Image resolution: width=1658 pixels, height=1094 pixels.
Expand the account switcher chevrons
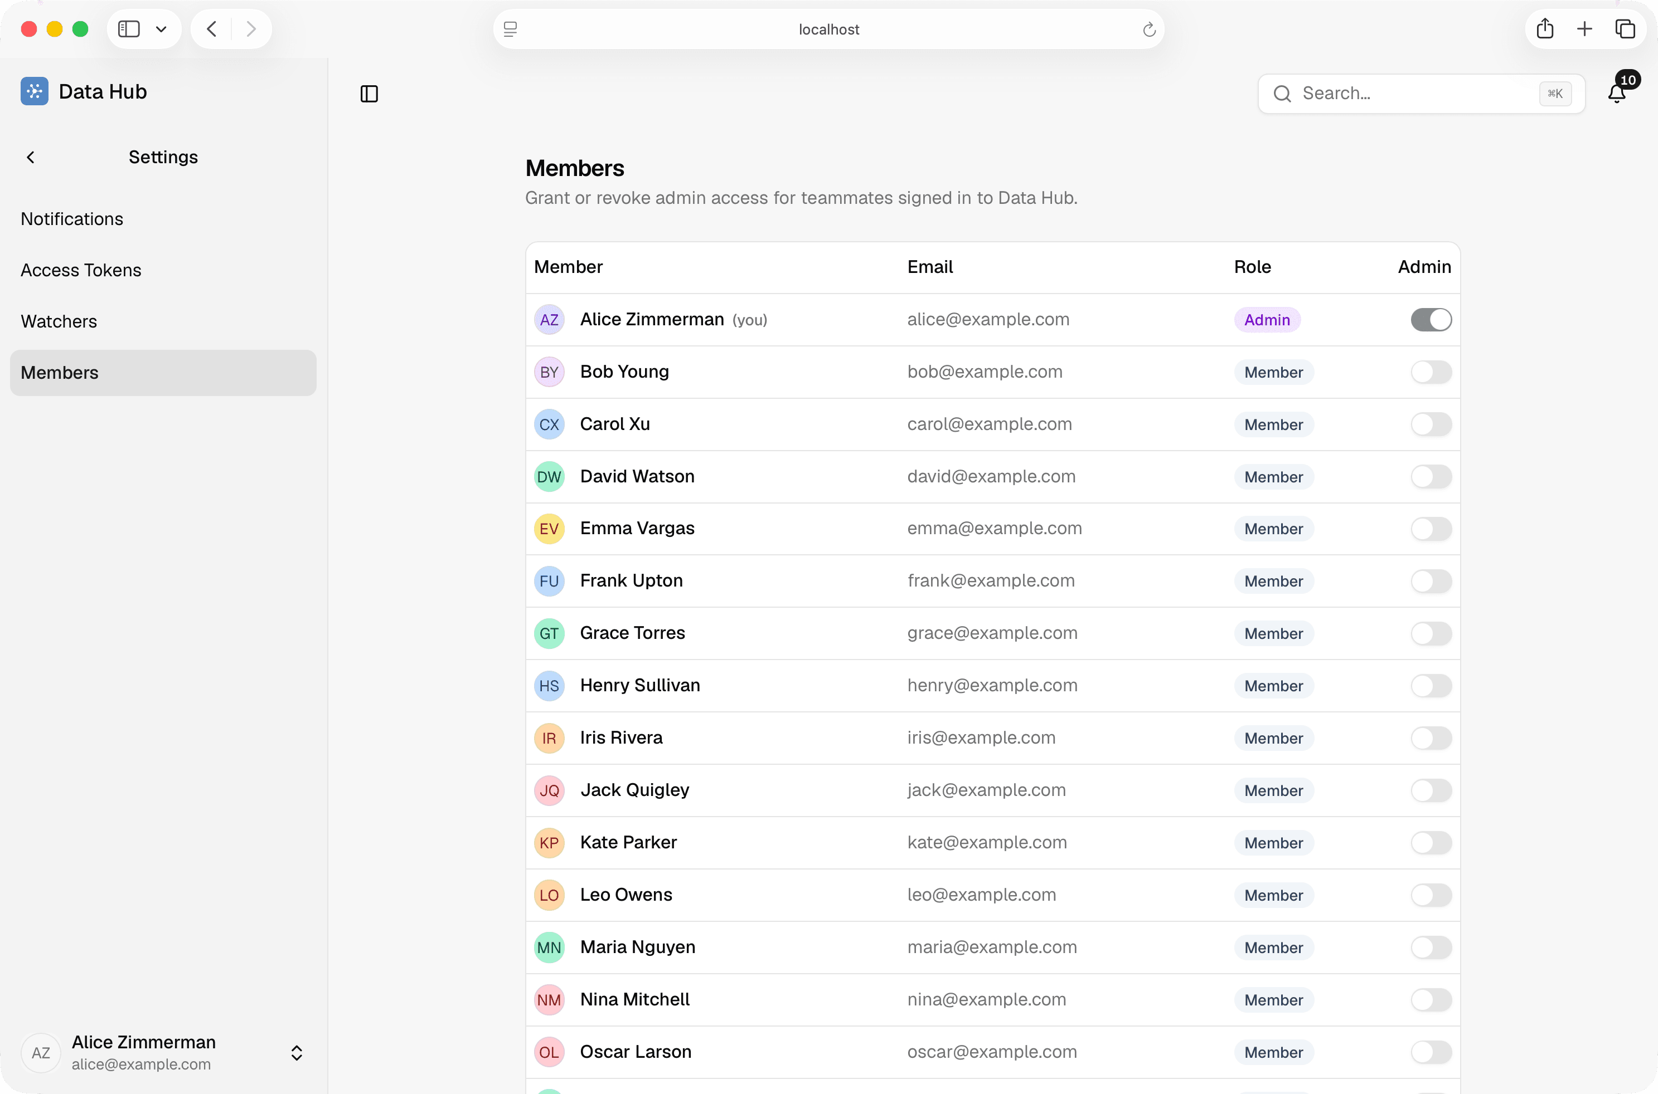click(297, 1053)
